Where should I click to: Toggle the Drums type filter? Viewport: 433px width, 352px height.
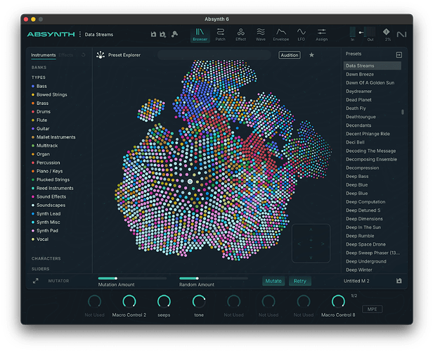click(41, 112)
